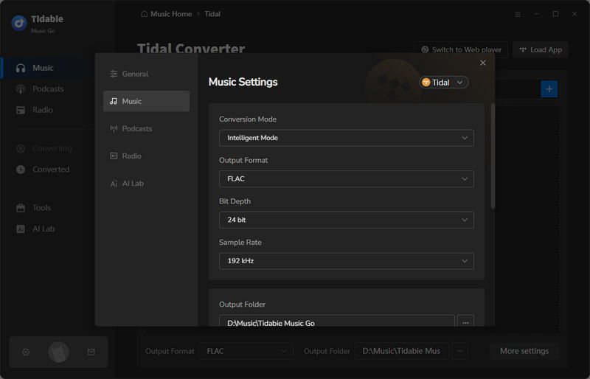Select Music in the main sidebar

click(x=47, y=68)
